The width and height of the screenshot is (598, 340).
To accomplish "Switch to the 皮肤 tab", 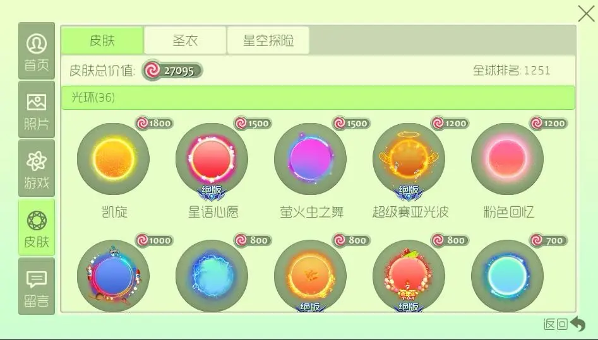I will pyautogui.click(x=102, y=40).
